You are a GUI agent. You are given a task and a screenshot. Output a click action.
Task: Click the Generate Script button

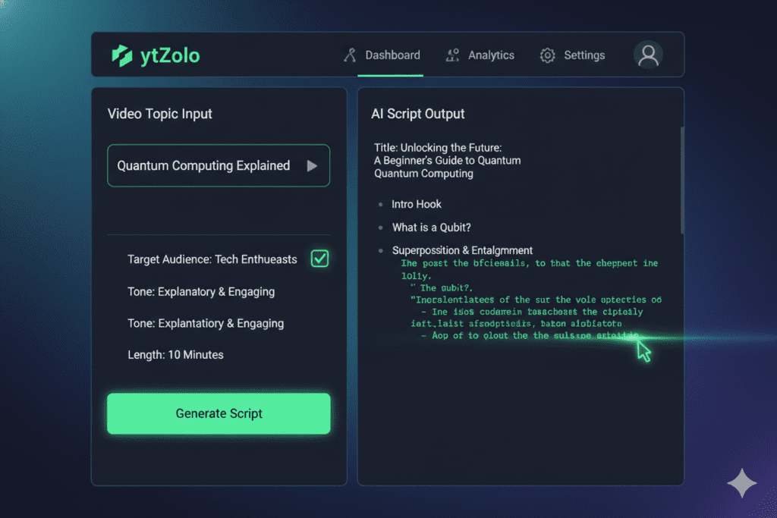click(219, 413)
